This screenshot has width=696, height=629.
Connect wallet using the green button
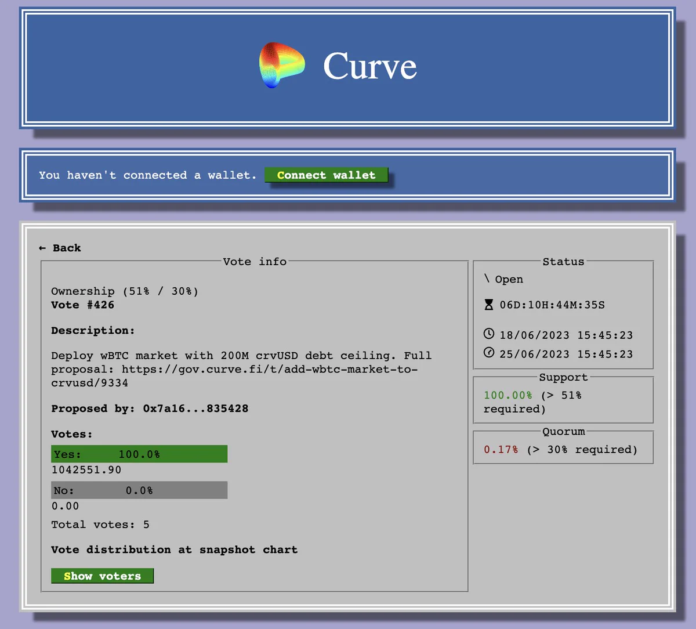pyautogui.click(x=326, y=175)
